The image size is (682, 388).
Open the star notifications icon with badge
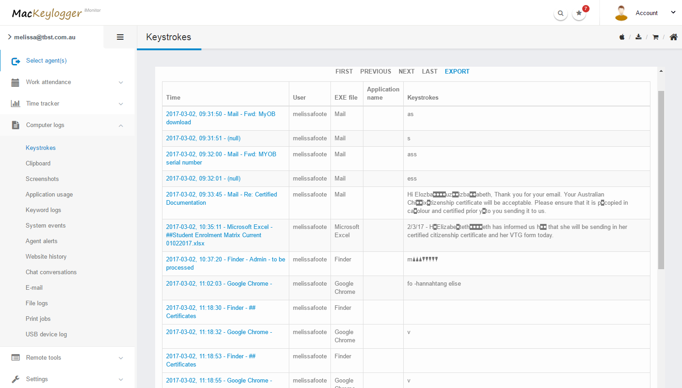click(x=579, y=13)
